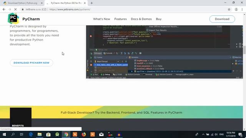Open Microsoft Store from taskbar

(x=48, y=135)
